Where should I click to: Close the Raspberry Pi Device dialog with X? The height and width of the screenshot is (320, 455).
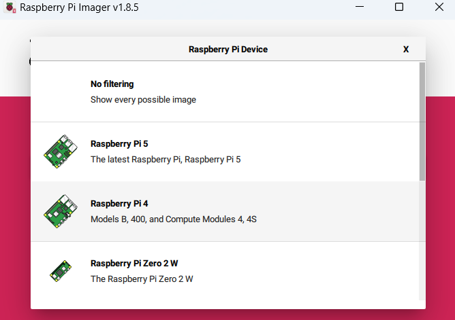tap(406, 50)
